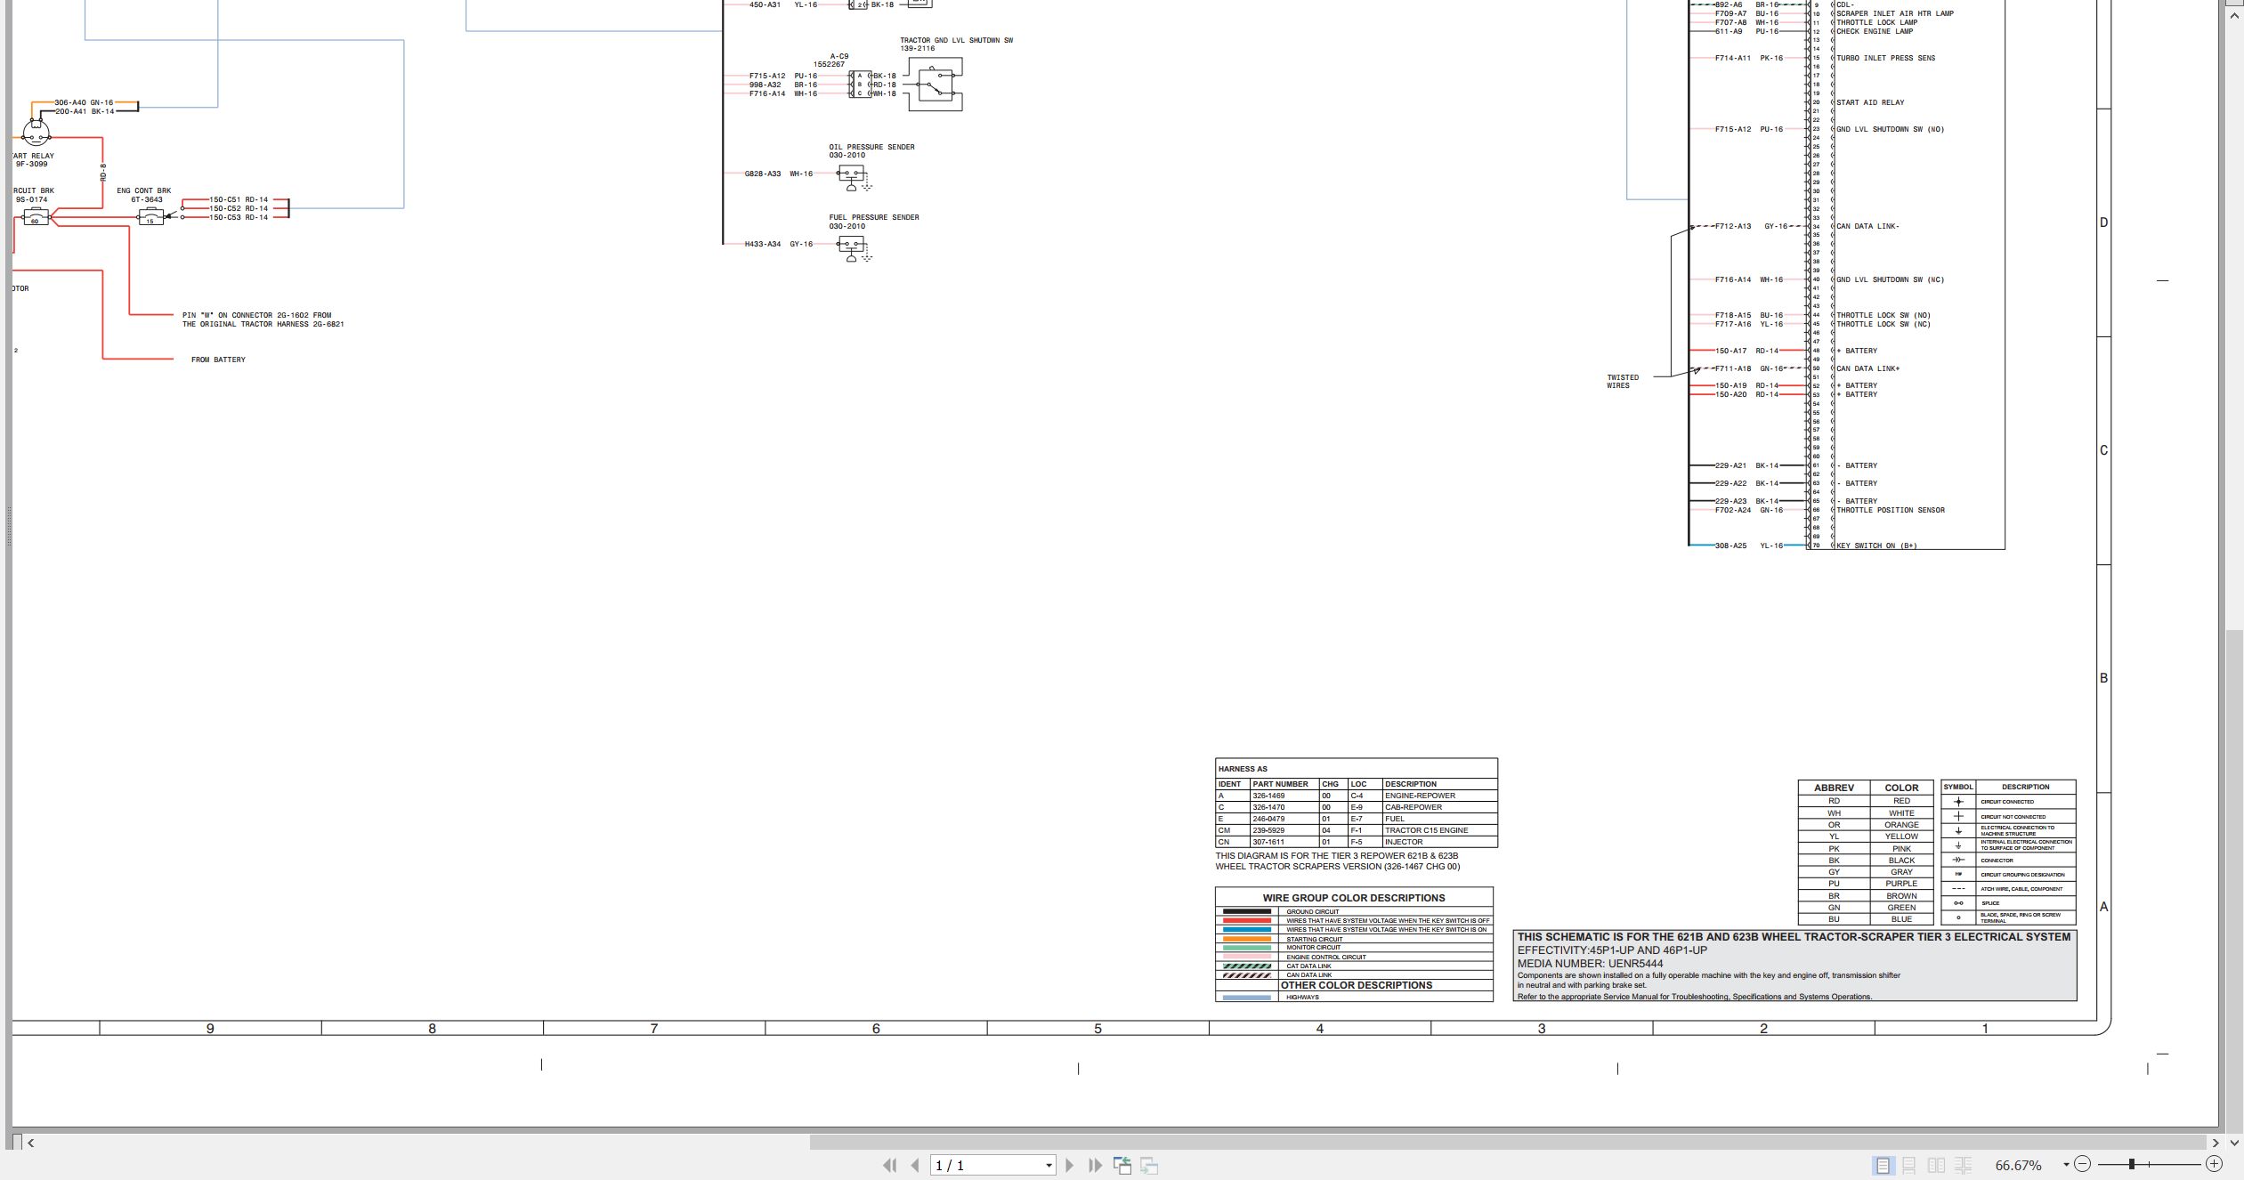Click the SPLICE symbol description row

click(2008, 903)
